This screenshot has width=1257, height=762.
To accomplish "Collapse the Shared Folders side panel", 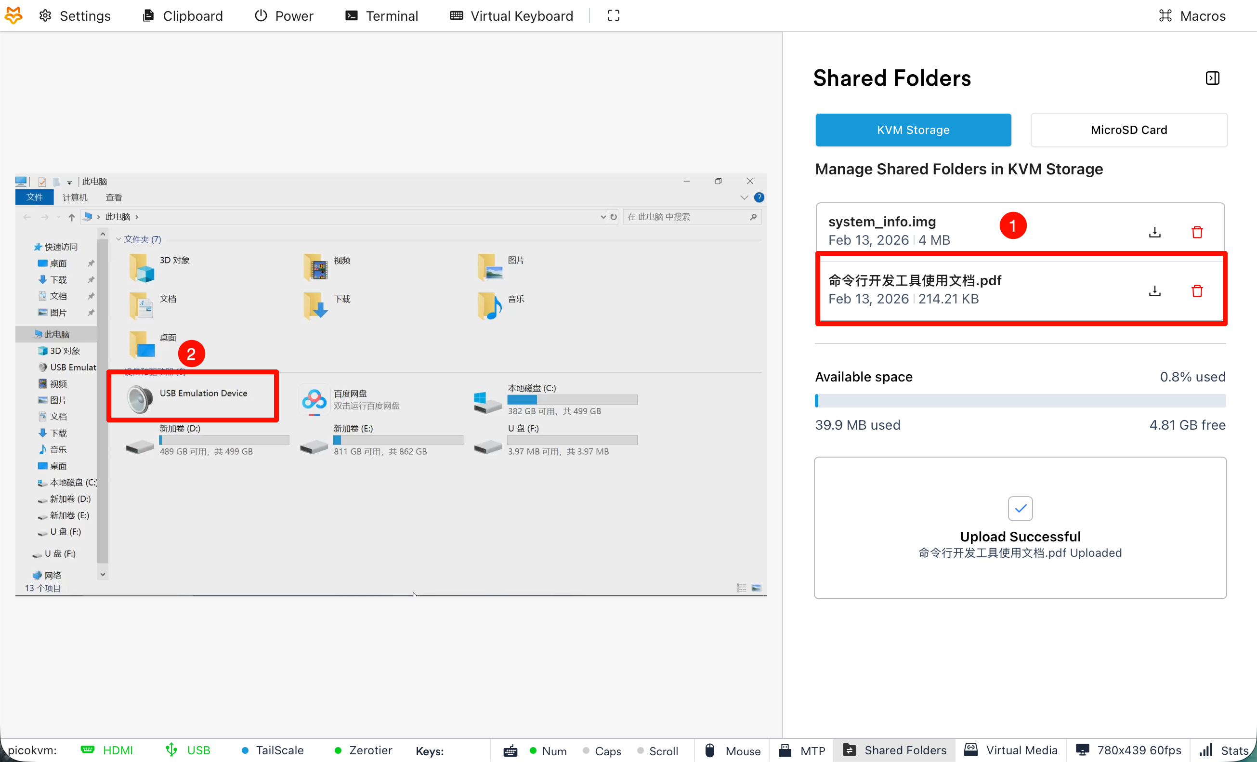I will pos(1212,78).
